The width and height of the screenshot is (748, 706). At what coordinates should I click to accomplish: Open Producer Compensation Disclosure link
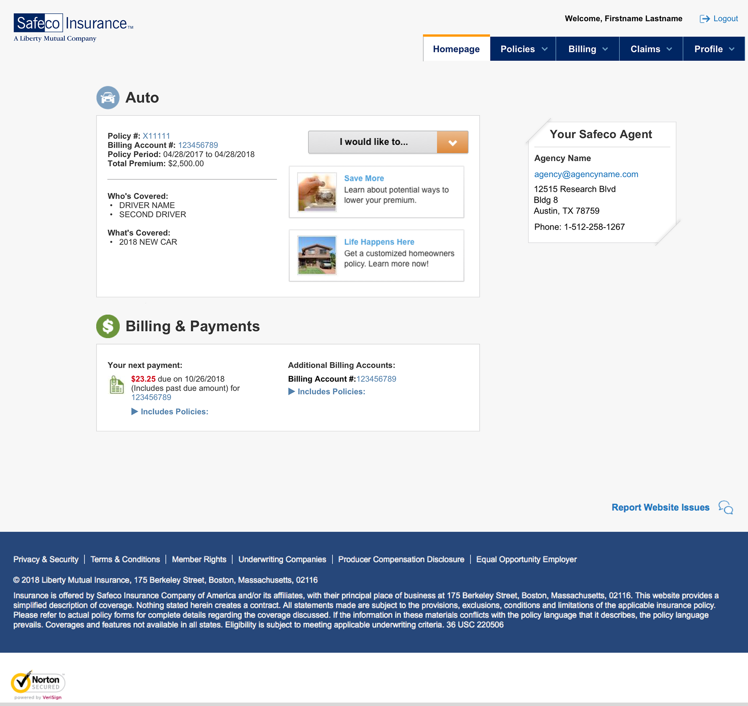[x=401, y=559]
